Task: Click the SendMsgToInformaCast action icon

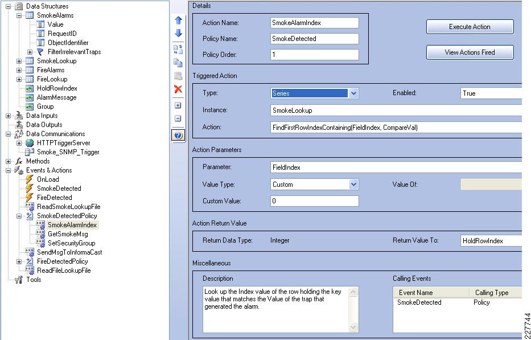Action: tap(30, 252)
